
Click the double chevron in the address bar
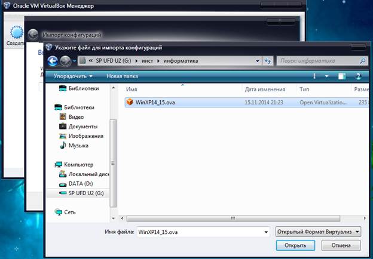click(90, 61)
